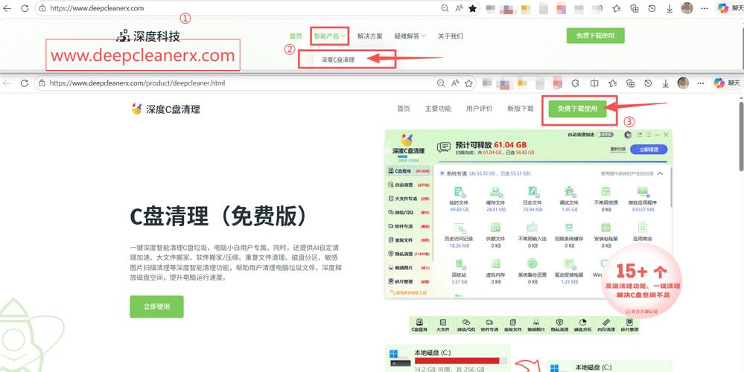Reload the deepcleaner.html product page window

[25, 83]
